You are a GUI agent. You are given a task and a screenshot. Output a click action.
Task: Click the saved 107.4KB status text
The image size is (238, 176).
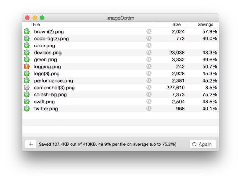(107, 144)
